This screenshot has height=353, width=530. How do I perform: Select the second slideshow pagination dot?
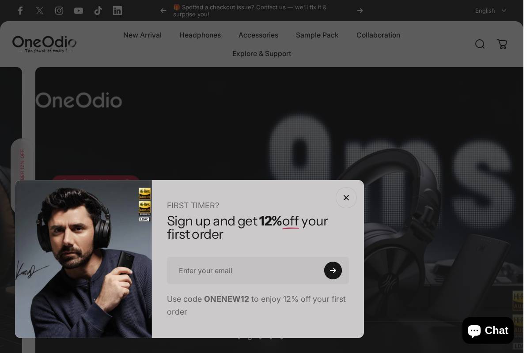tap(250, 338)
